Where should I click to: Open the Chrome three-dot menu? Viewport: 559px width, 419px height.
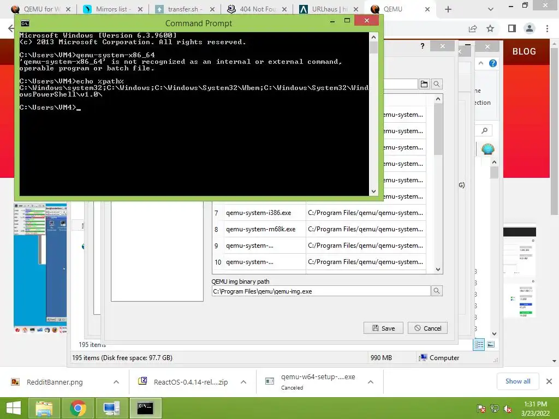click(547, 28)
